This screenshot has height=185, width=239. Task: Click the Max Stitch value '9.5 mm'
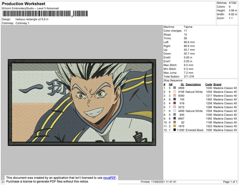click(x=188, y=65)
